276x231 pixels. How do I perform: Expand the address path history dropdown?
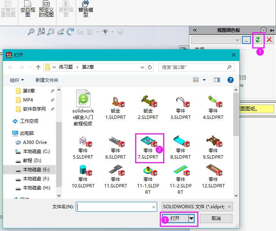(142, 67)
